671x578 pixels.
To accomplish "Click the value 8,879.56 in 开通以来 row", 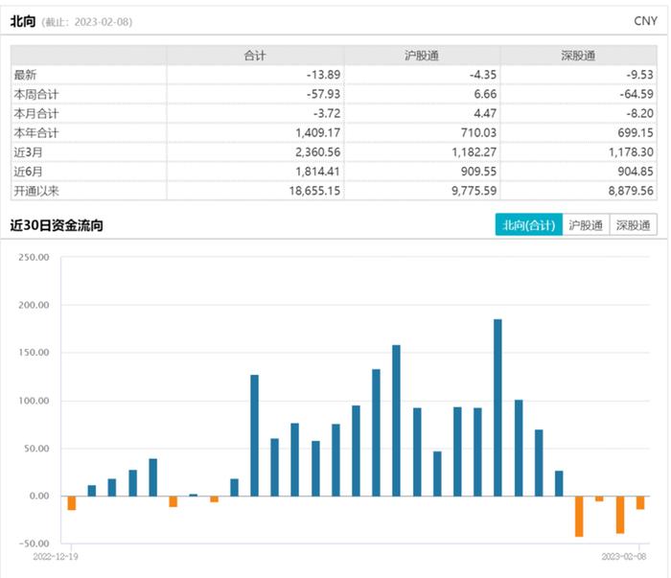I will pyautogui.click(x=631, y=191).
